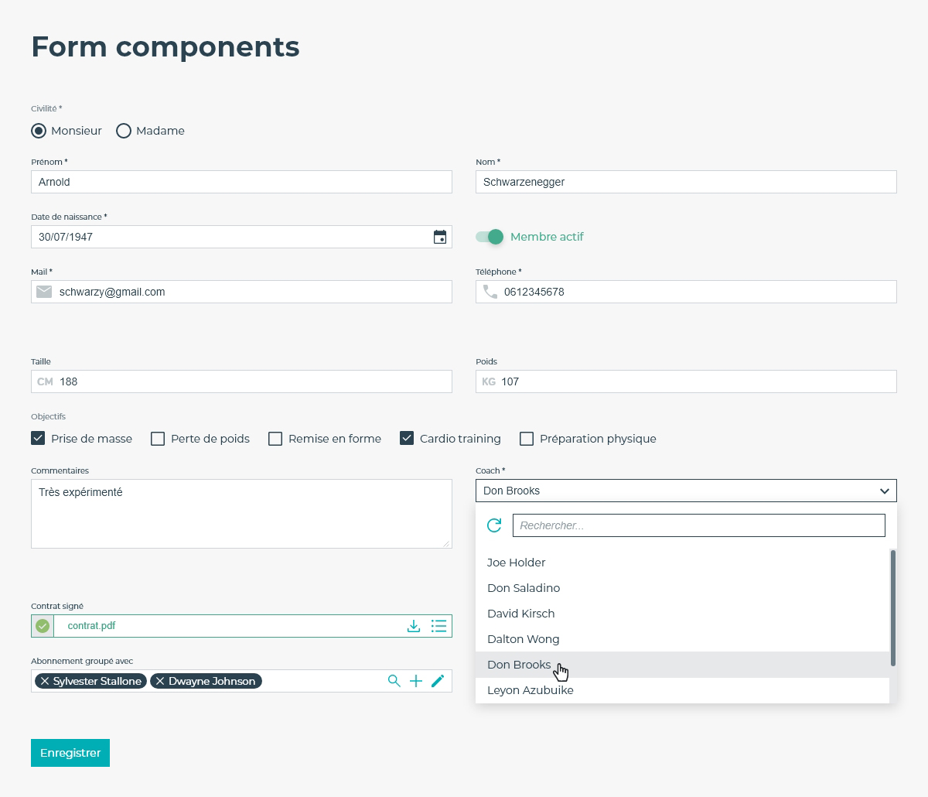Uncheck the Cardio training checkbox
This screenshot has height=797, width=928.
[407, 439]
